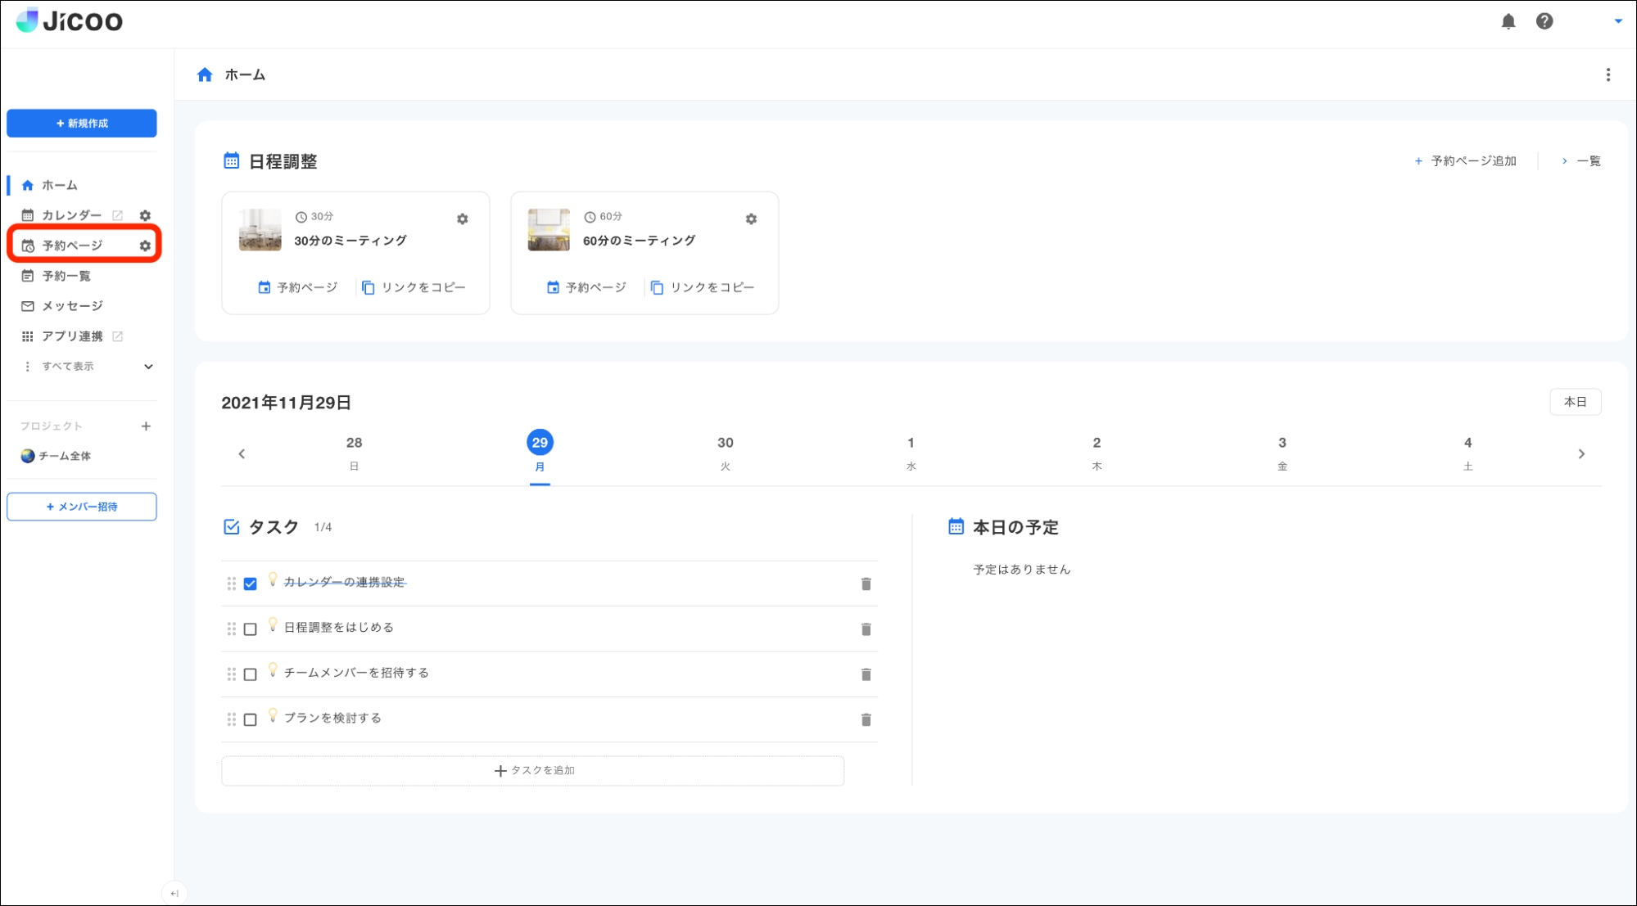Select day 30 火 in the week strip

[725, 453]
